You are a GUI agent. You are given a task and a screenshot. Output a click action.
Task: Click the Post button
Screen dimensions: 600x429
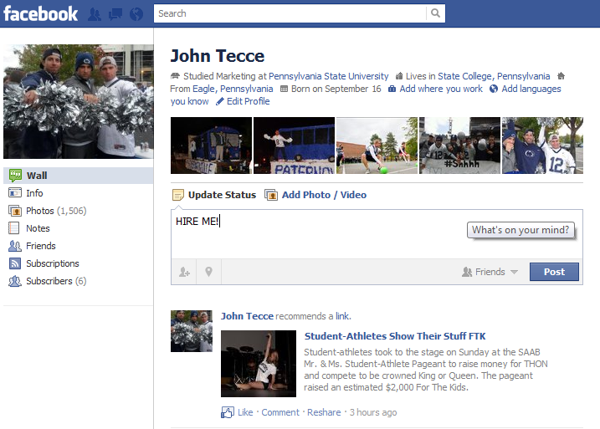554,272
